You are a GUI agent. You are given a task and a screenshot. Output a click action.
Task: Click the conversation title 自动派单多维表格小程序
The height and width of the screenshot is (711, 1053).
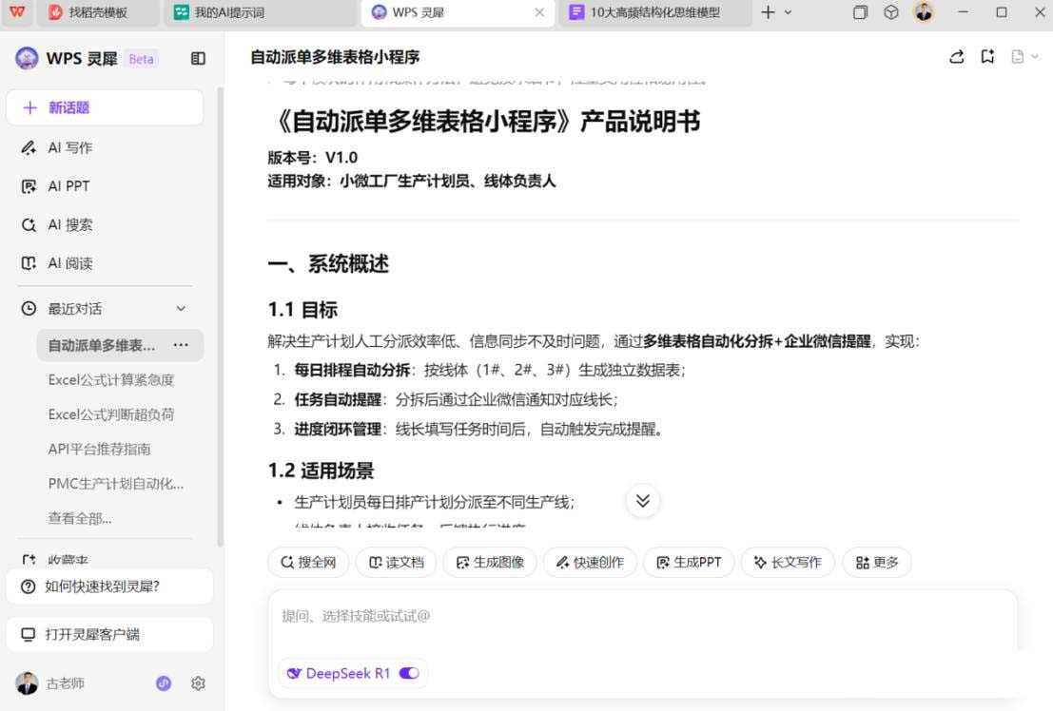click(335, 57)
